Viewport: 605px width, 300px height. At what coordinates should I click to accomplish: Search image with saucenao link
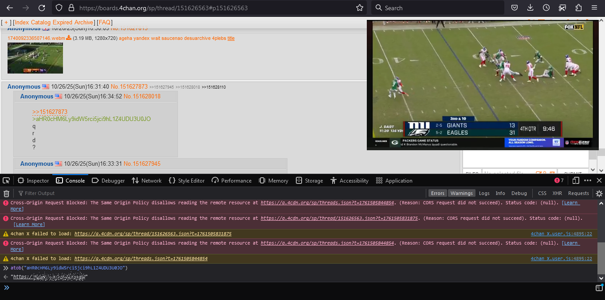[173, 38]
